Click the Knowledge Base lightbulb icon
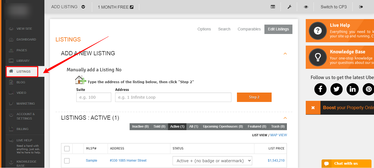The image size is (374, 168). pyautogui.click(x=318, y=57)
